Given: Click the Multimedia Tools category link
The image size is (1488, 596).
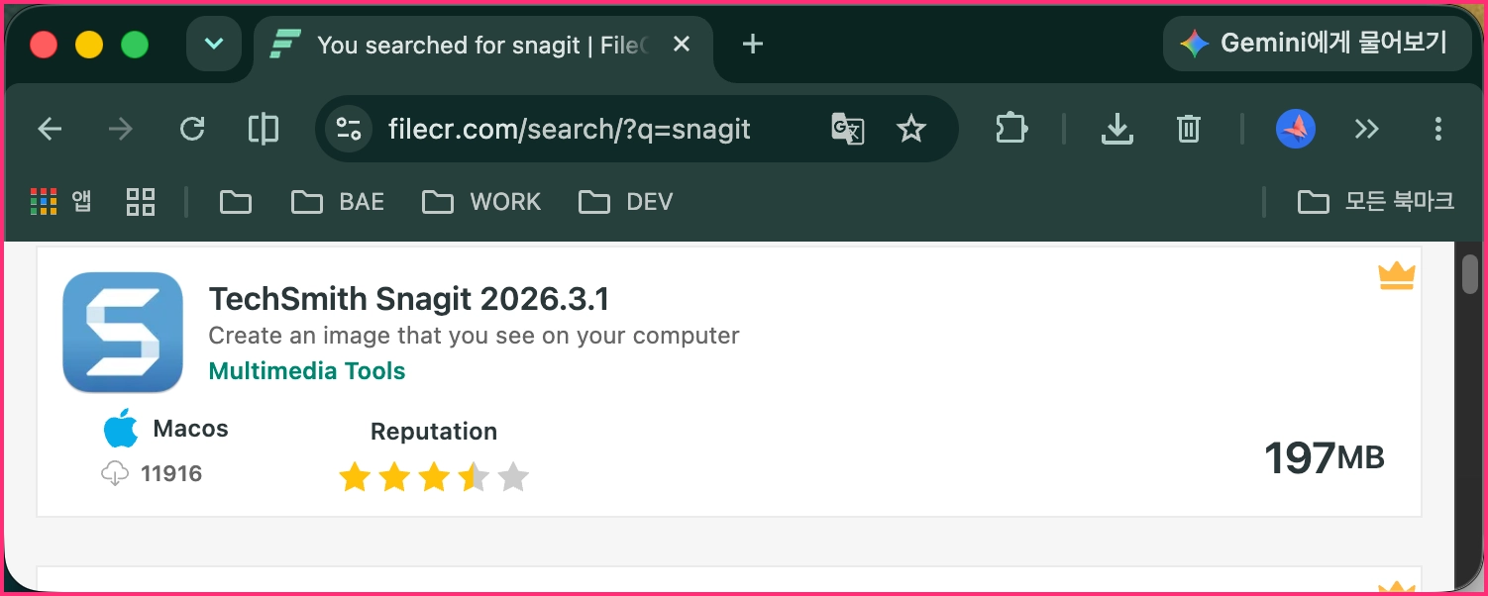Looking at the screenshot, I should (x=307, y=371).
